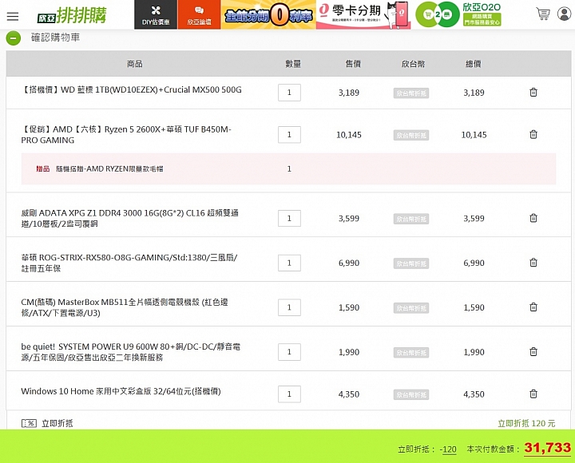Edit quantity of WD 藍標 1TB item
The width and height of the screenshot is (575, 463).
pyautogui.click(x=289, y=93)
